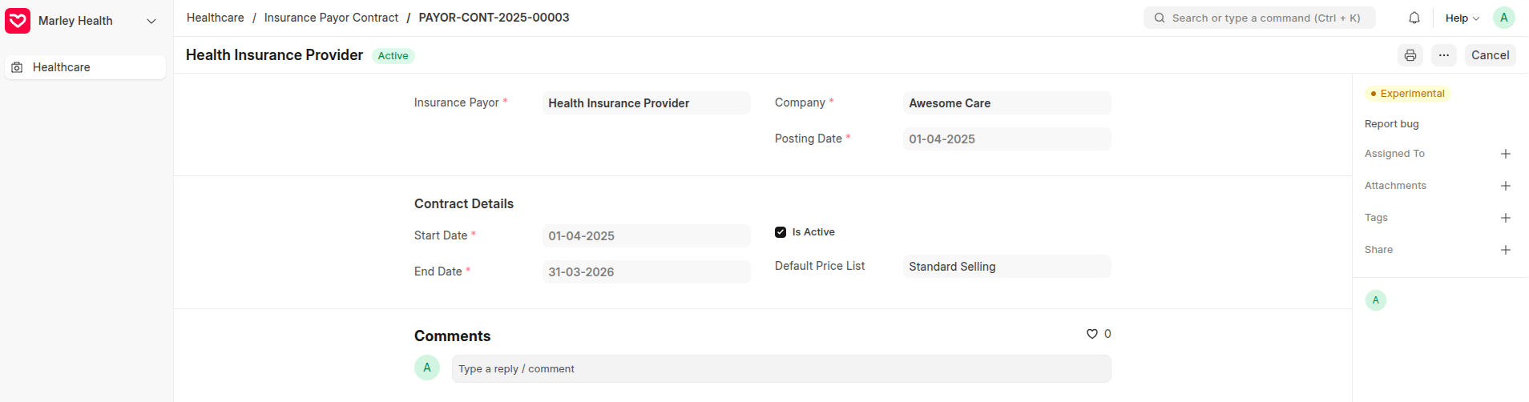Viewport: 1529px width, 402px height.
Task: Open the three-dots more actions menu
Action: point(1443,55)
